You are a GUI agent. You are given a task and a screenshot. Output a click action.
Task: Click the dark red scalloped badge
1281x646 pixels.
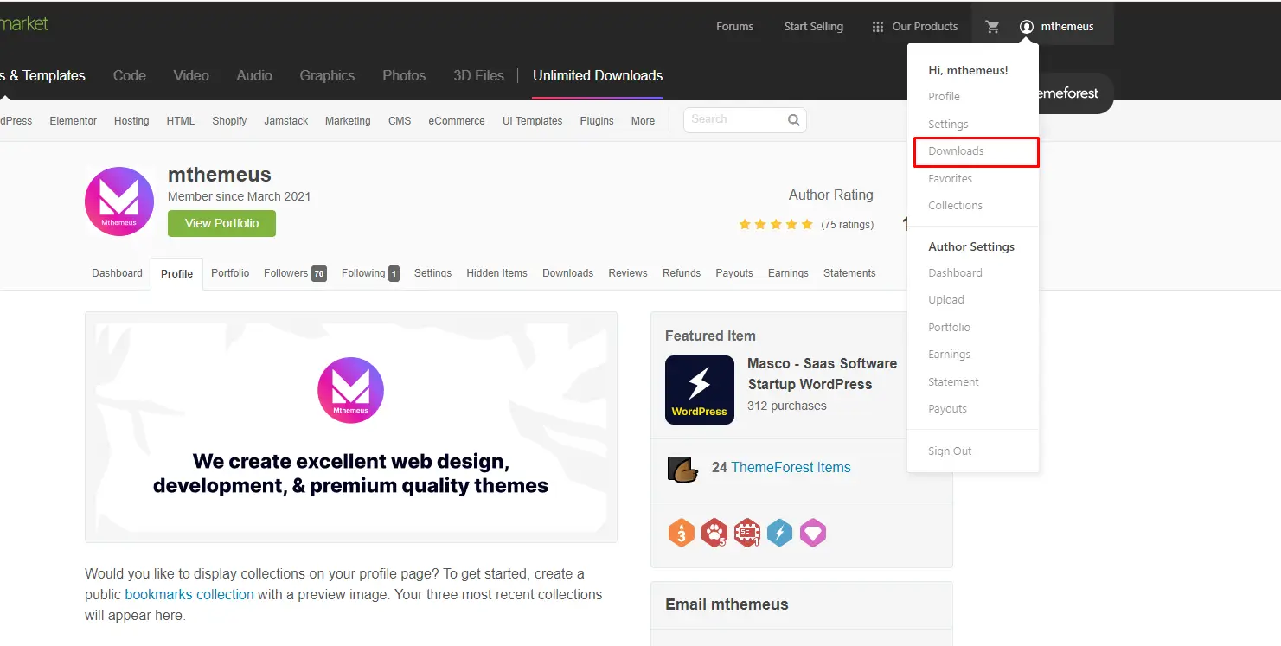click(x=747, y=533)
